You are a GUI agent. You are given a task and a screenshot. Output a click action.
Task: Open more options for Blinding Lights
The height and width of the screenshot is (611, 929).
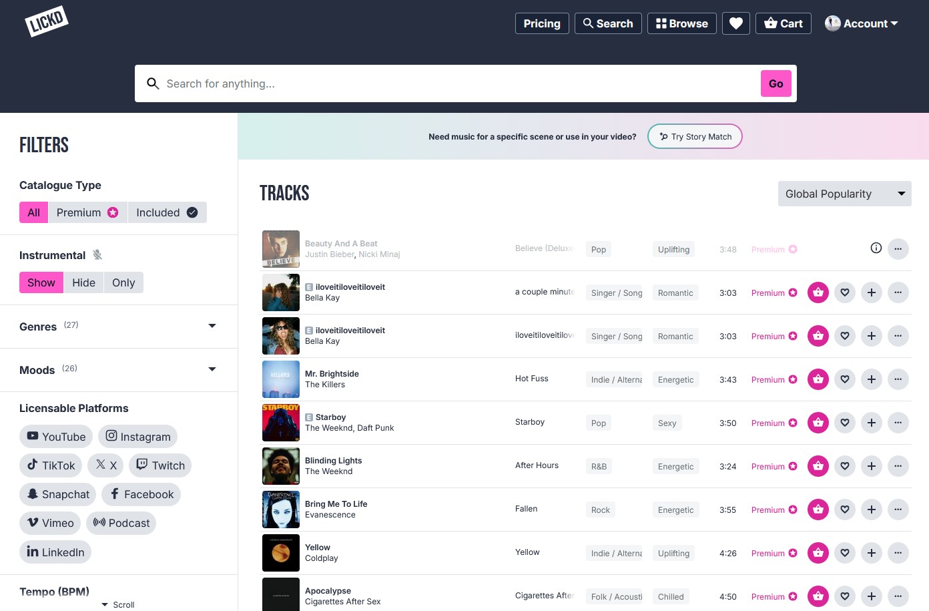click(x=898, y=466)
